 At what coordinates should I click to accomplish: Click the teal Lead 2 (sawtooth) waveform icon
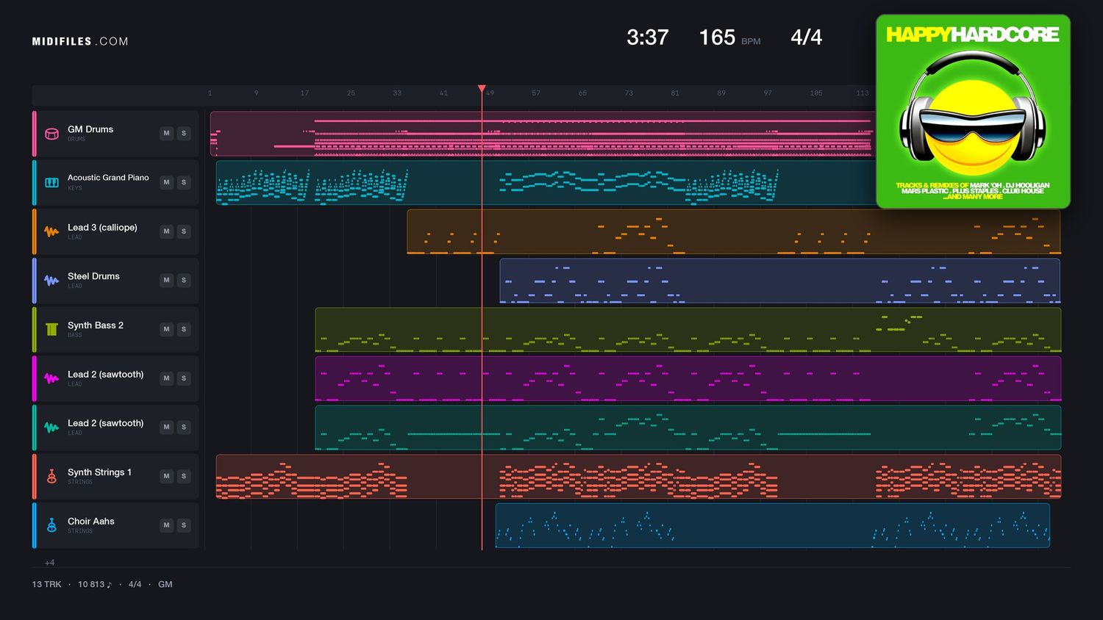[51, 428]
